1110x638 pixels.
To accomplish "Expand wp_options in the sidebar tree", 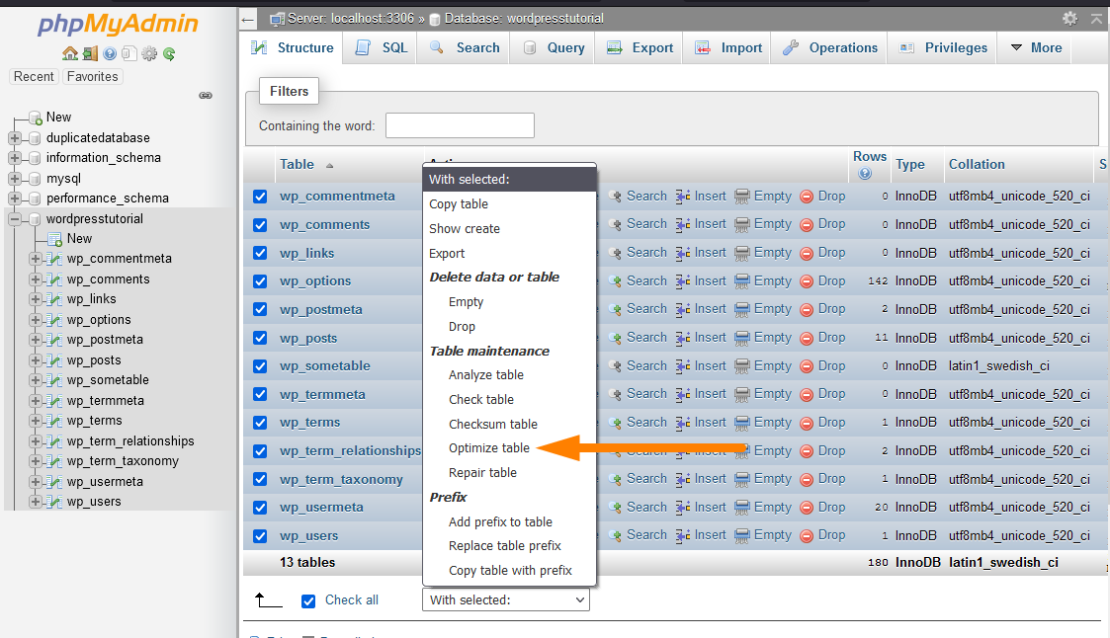I will tap(35, 320).
